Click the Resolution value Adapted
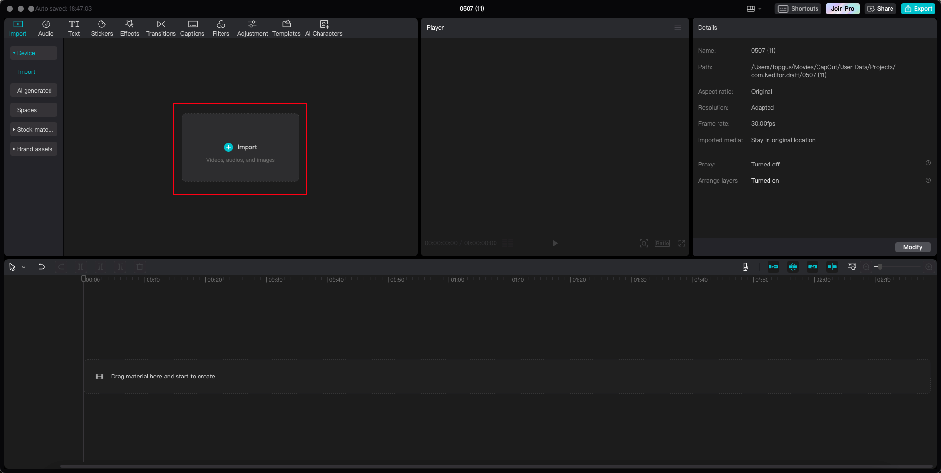Viewport: 941px width, 473px height. point(763,108)
